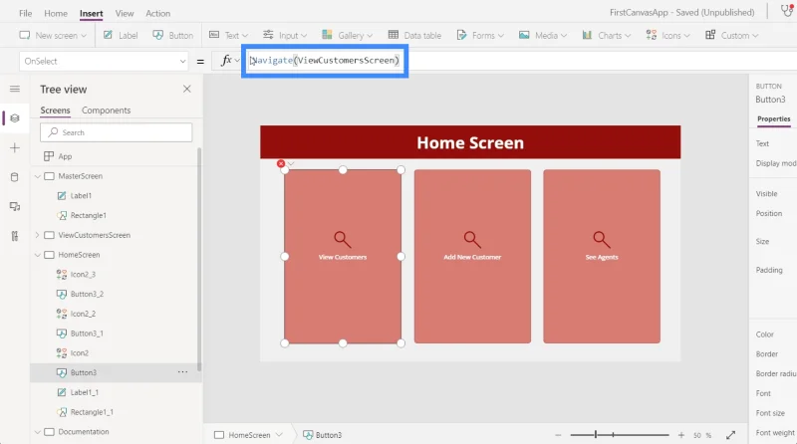Click the fit to window icon
This screenshot has width=797, height=444.
pos(730,435)
